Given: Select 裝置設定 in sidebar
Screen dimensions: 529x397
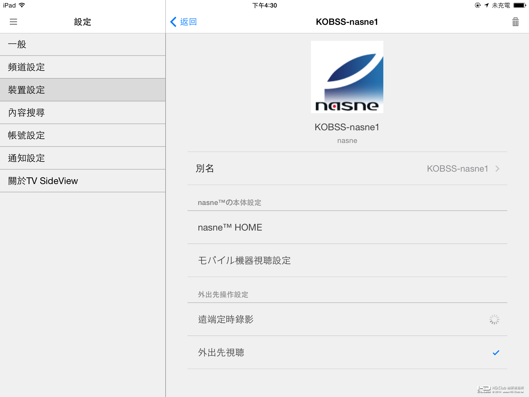Looking at the screenshot, I should (x=83, y=90).
